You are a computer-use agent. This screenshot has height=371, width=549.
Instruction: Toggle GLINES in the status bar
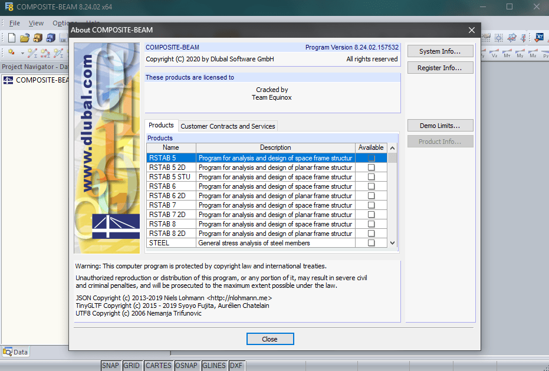pyautogui.click(x=214, y=366)
